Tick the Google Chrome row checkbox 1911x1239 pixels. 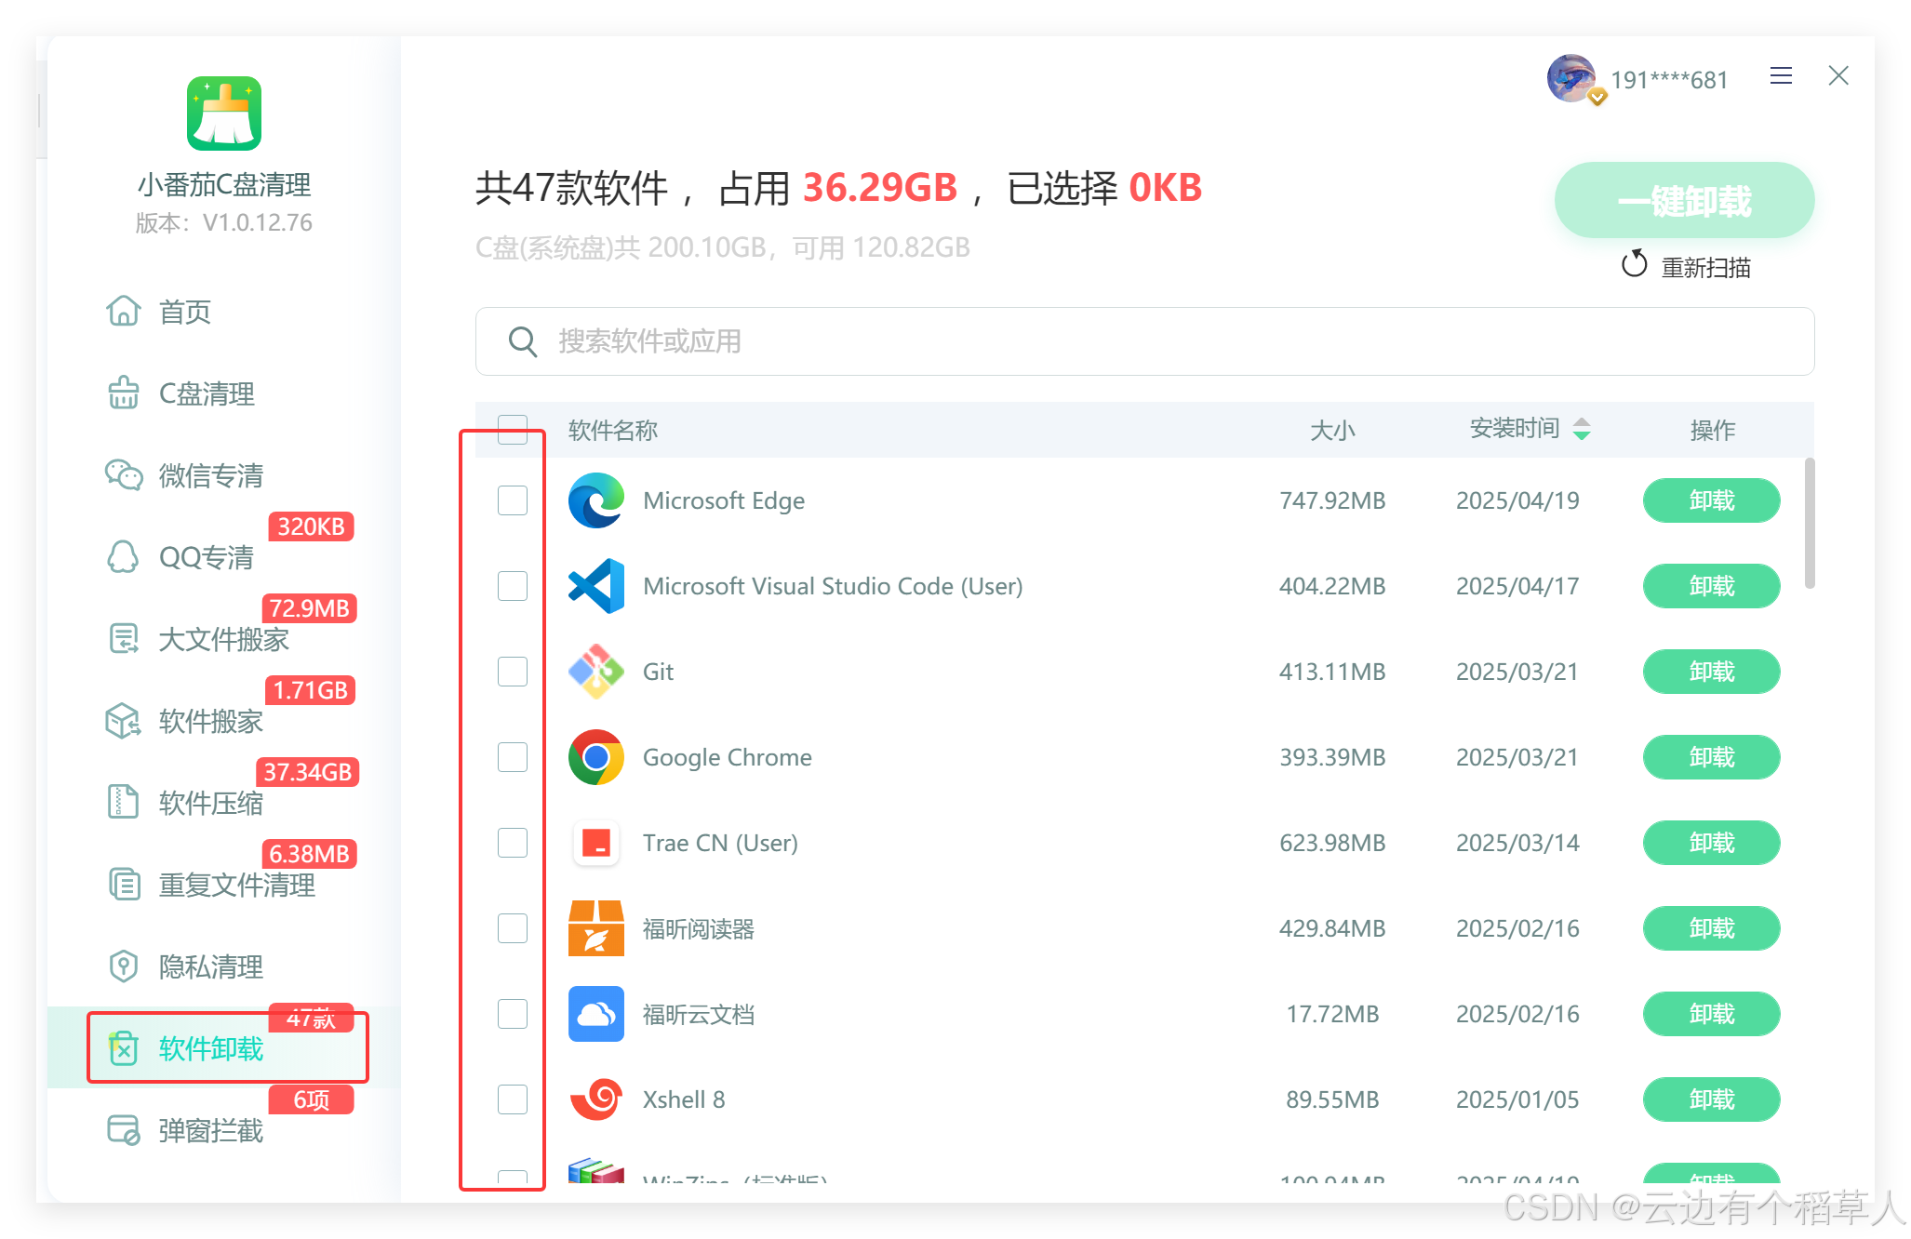(x=513, y=757)
